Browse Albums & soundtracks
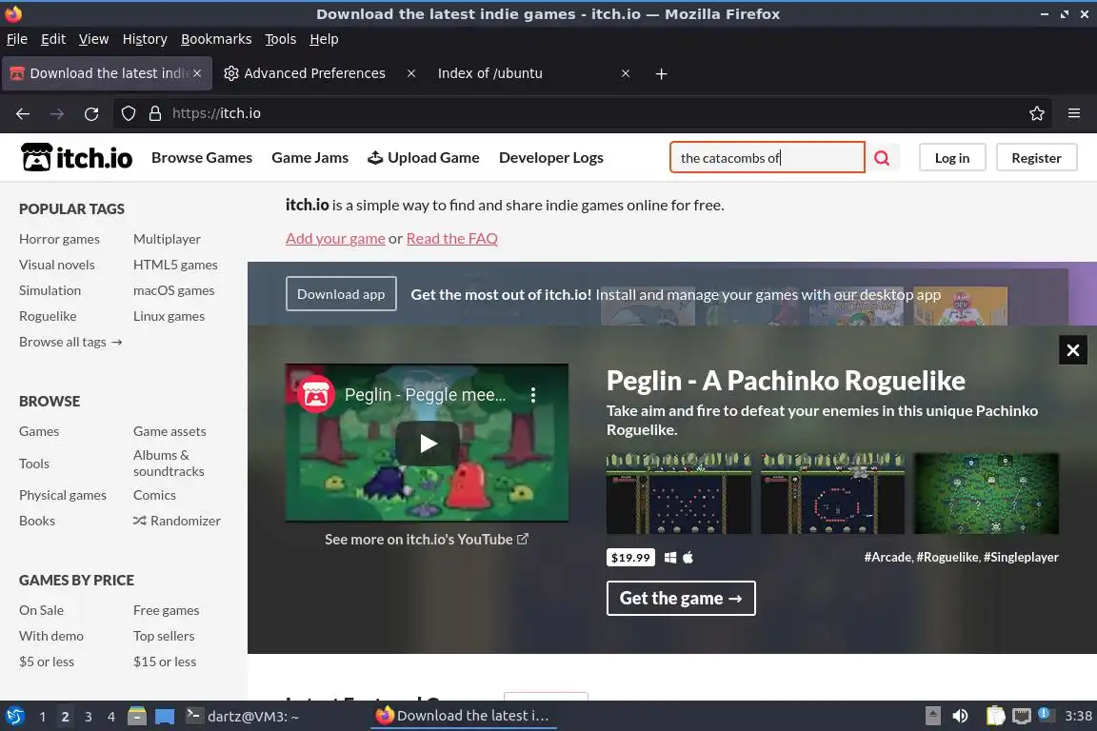This screenshot has height=731, width=1097. pos(169,464)
